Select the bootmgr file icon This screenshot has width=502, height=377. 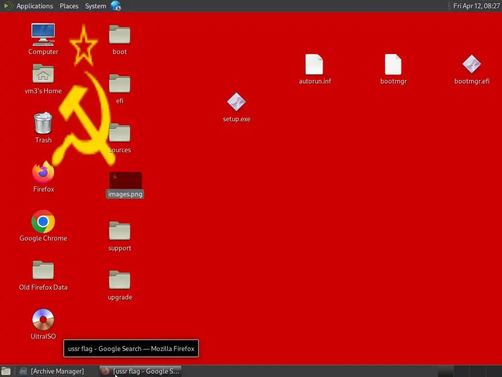(393, 64)
